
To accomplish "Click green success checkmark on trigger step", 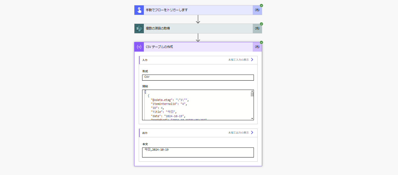I will (x=261, y=5).
